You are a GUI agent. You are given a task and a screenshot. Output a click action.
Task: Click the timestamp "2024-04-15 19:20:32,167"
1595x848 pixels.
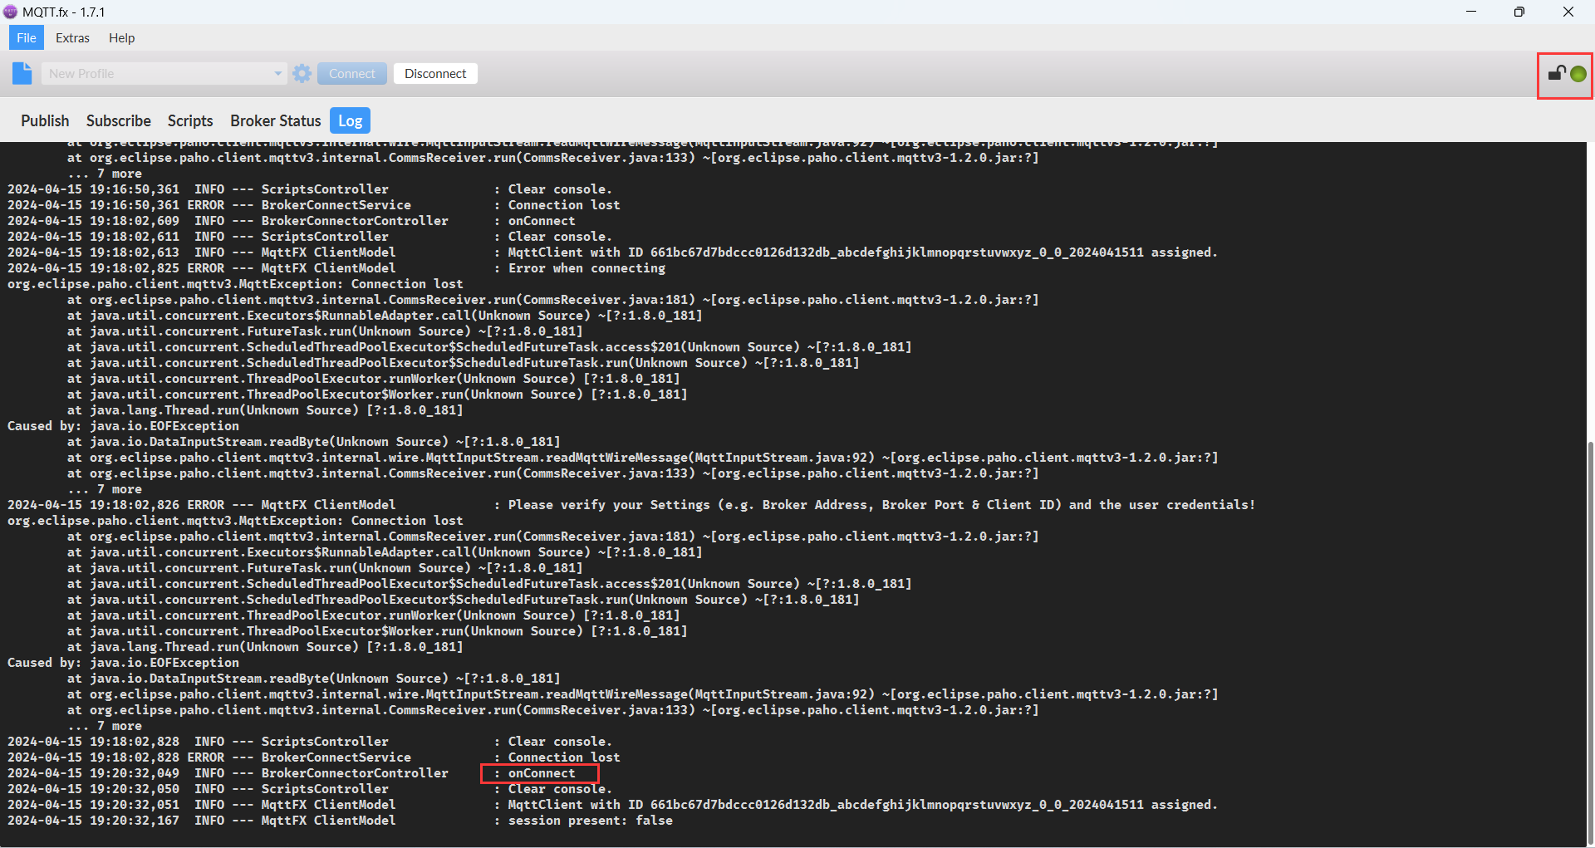click(x=93, y=821)
